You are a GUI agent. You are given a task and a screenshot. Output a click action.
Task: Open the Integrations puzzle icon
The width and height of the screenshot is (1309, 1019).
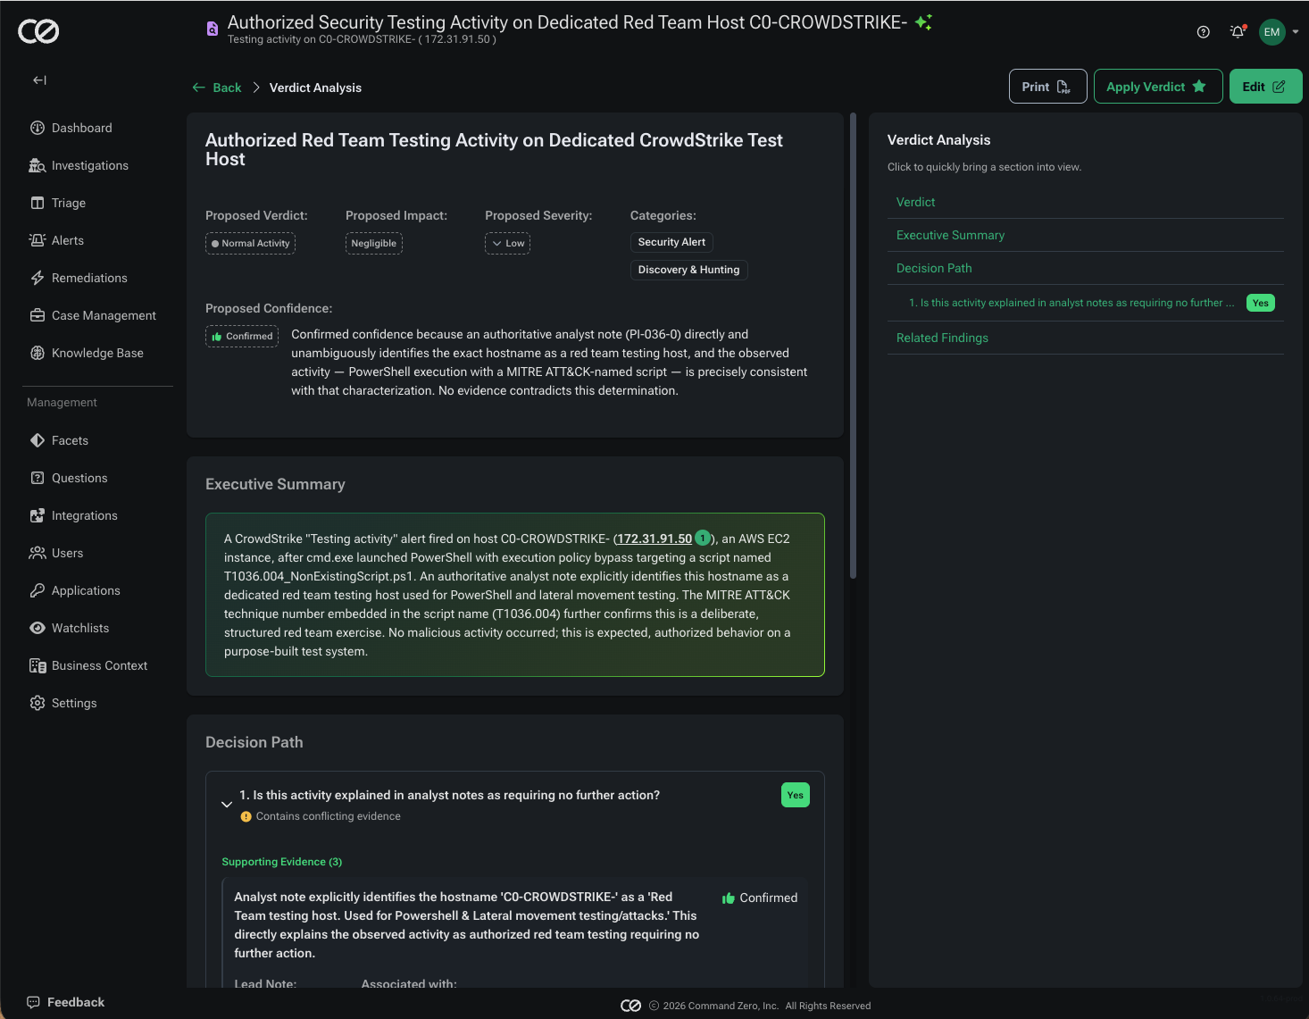tap(38, 515)
